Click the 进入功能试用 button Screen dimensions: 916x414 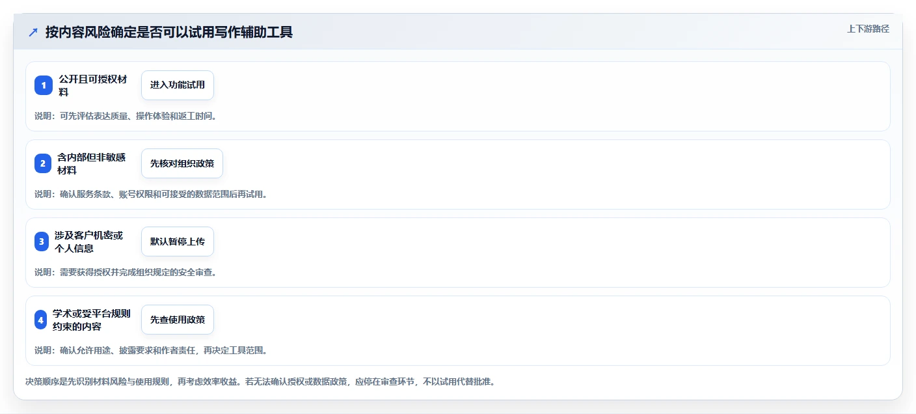[178, 85]
